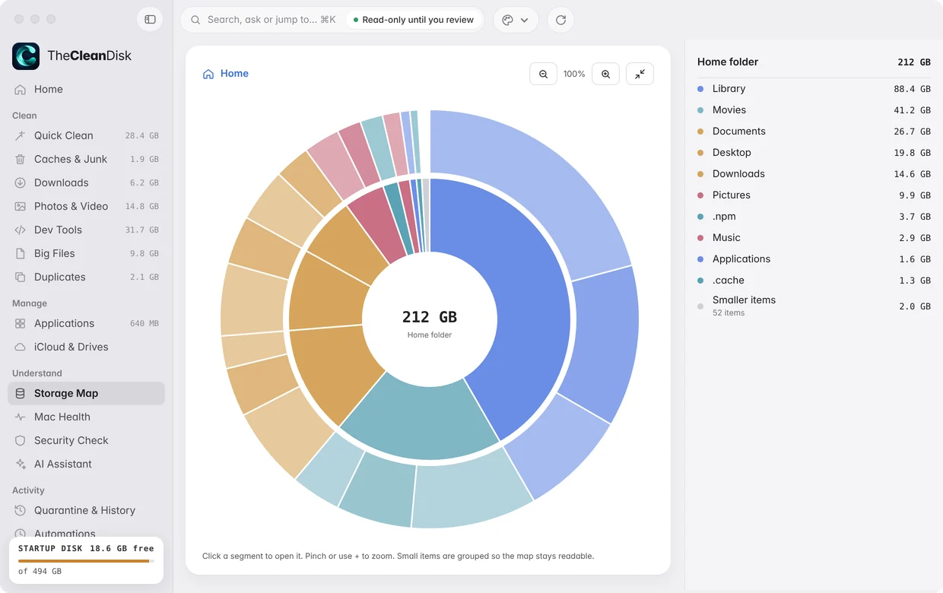Select .npm row in folder list
Image resolution: width=943 pixels, height=593 pixels.
pyautogui.click(x=814, y=217)
